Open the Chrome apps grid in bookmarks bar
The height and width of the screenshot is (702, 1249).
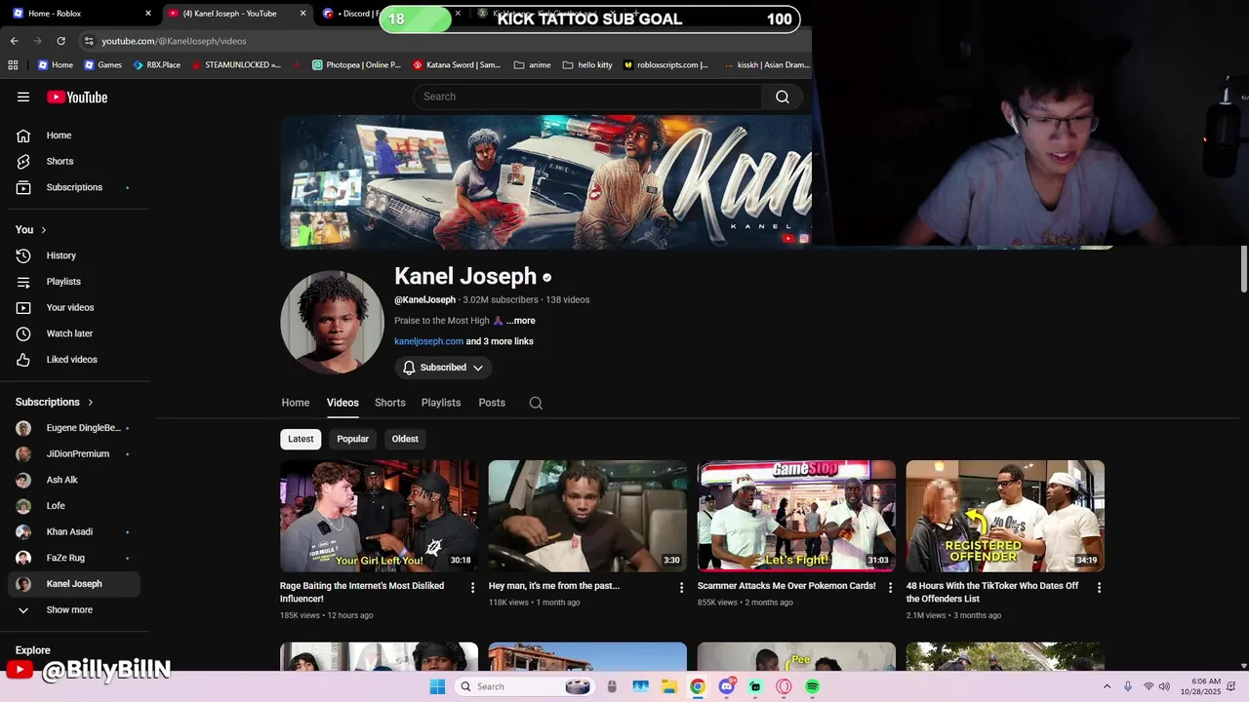click(x=13, y=65)
